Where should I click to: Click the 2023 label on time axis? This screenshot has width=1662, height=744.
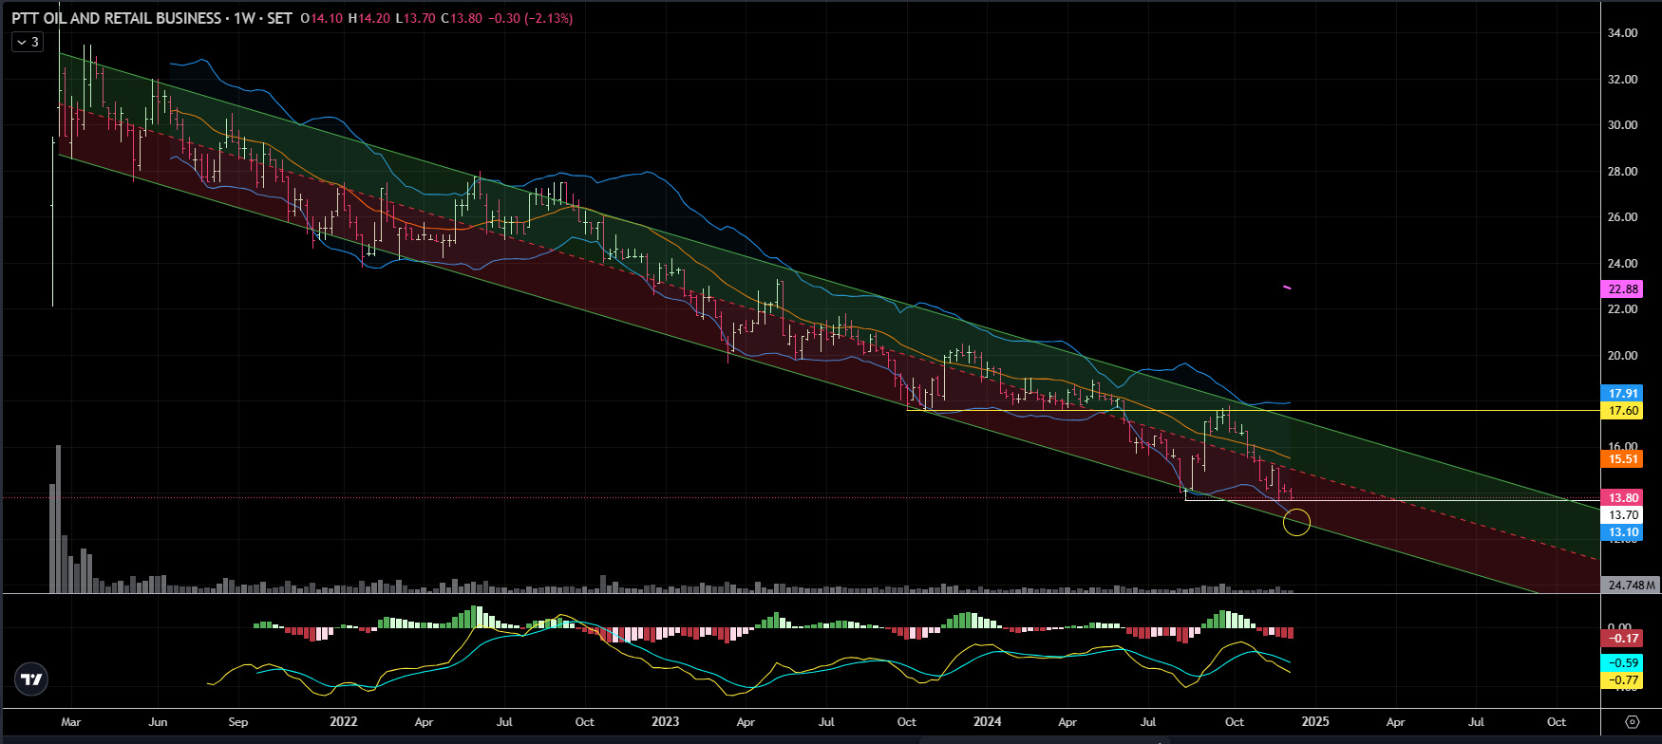pyautogui.click(x=666, y=721)
